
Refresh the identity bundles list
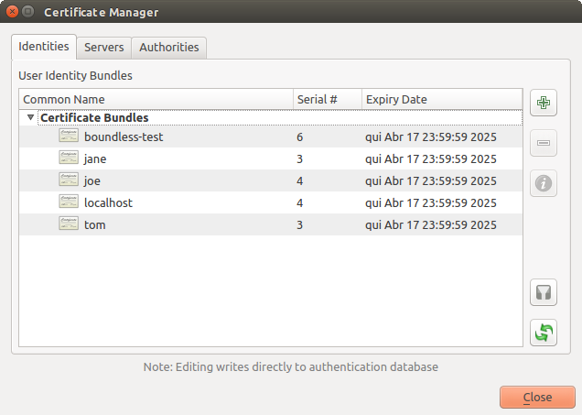544,332
